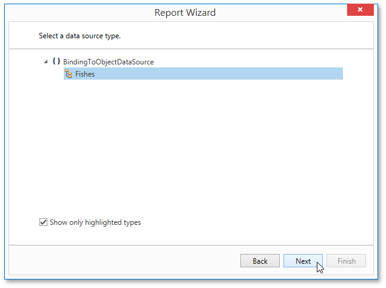This screenshot has width=386, height=288.
Task: Click the Report Wizard title text
Action: click(185, 12)
